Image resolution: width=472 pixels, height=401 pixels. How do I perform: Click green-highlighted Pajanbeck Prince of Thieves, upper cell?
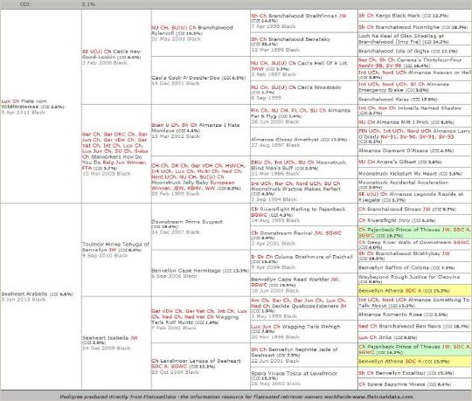pyautogui.click(x=414, y=232)
